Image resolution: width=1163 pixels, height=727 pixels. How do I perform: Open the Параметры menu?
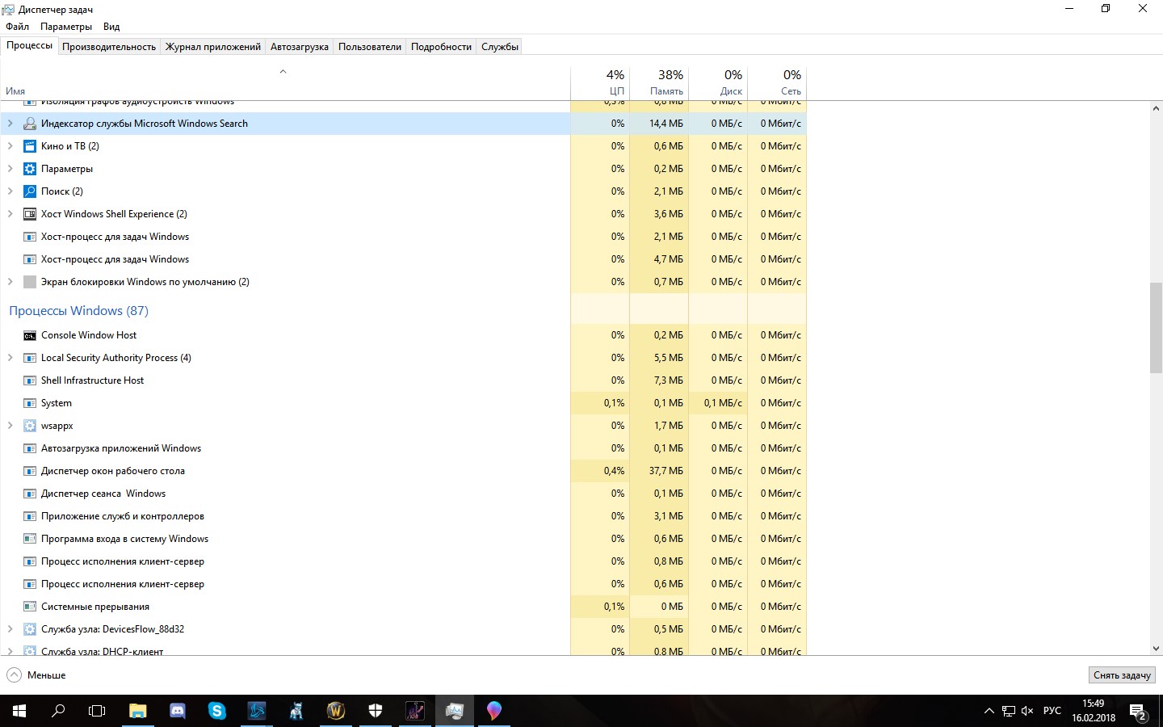click(66, 27)
